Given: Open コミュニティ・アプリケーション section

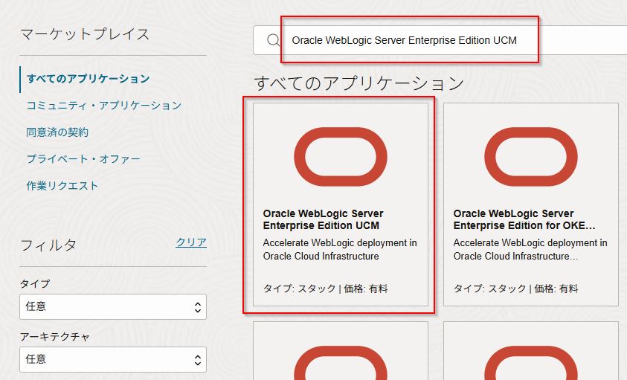Looking at the screenshot, I should [103, 105].
